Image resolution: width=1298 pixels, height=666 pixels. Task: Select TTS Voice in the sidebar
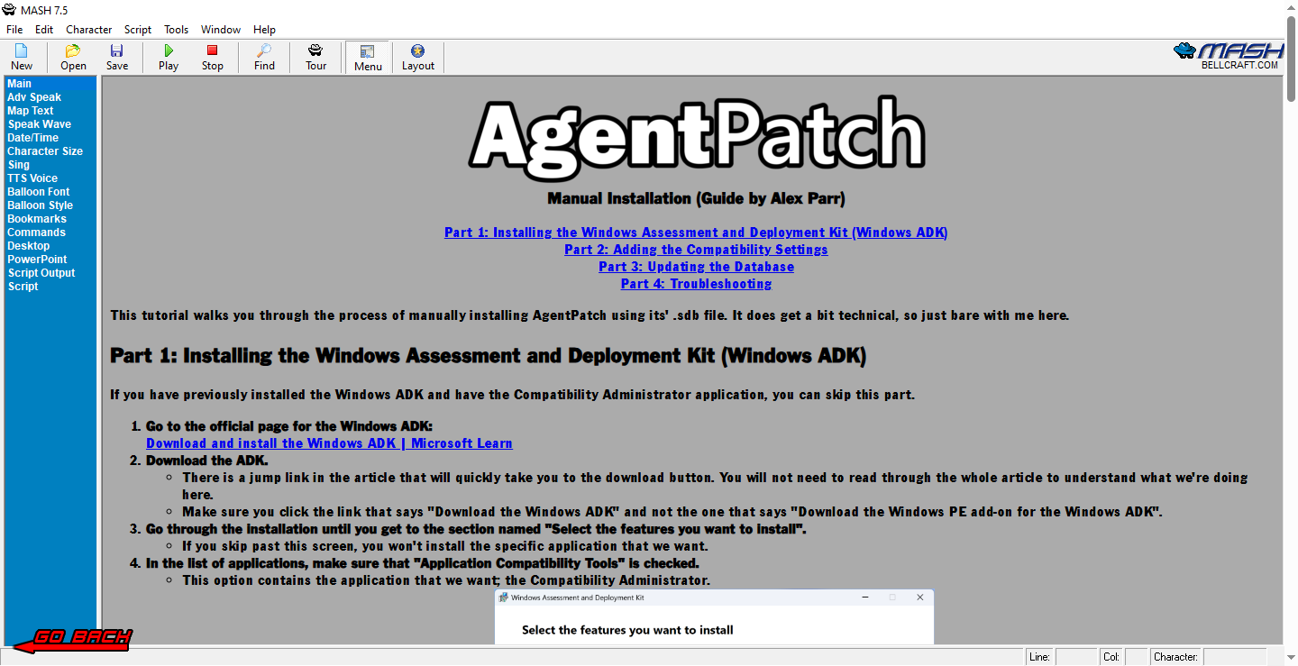[x=32, y=178]
